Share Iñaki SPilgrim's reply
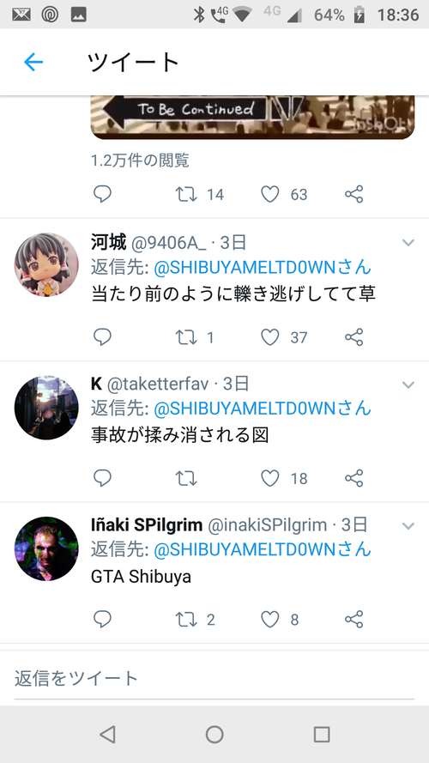The width and height of the screenshot is (429, 763). (x=354, y=620)
